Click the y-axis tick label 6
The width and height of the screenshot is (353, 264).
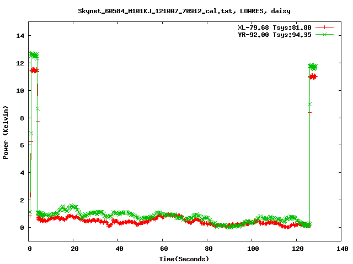(22, 145)
